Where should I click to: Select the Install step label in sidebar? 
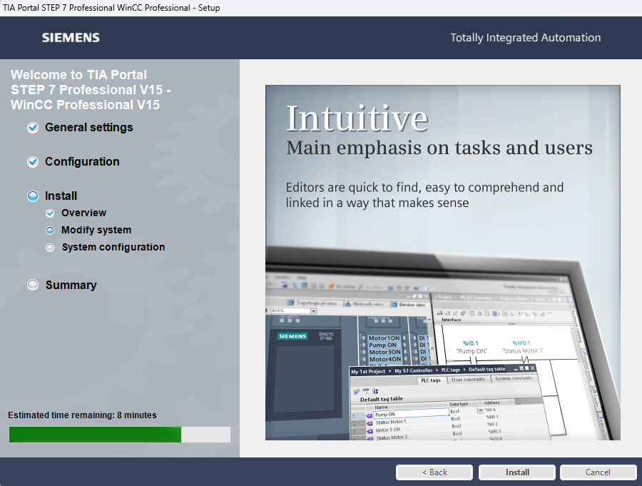click(61, 196)
